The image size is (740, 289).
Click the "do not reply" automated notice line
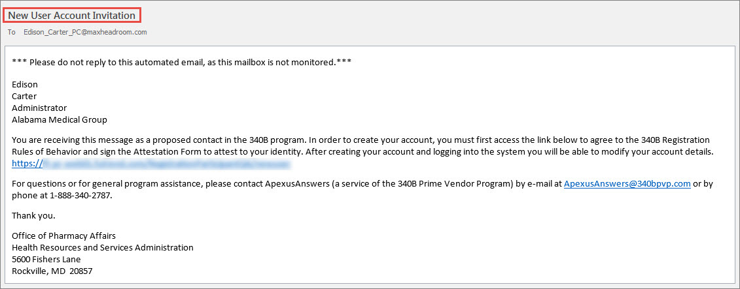[x=182, y=62]
